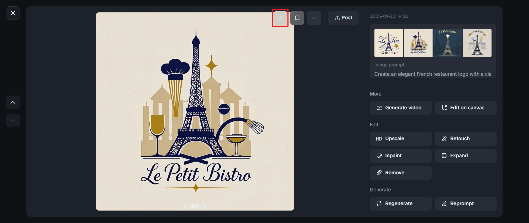The width and height of the screenshot is (529, 223).
Task: Upscale the image to HD
Action: (401, 139)
